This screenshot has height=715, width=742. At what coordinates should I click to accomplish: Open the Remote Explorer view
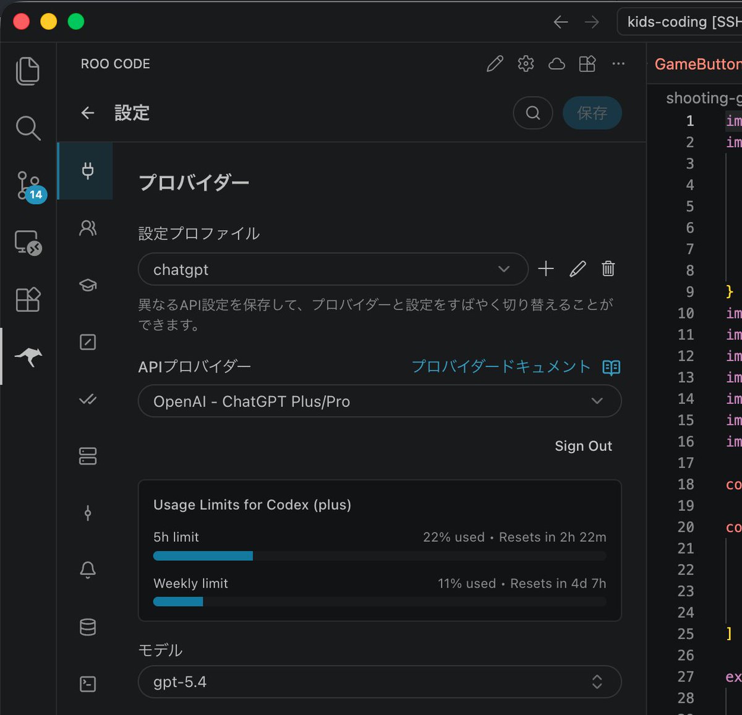(28, 242)
